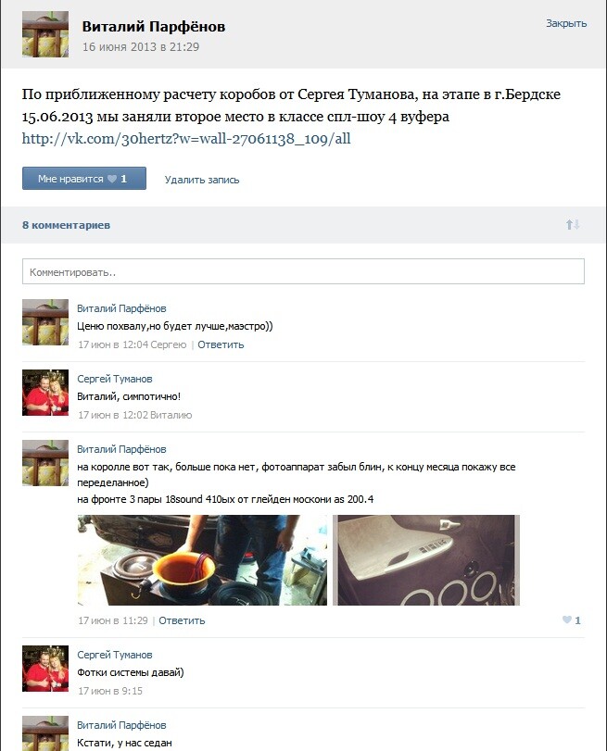Focus the 'Комментировать..' input field
Viewport: 607px width, 751px height.
[303, 271]
